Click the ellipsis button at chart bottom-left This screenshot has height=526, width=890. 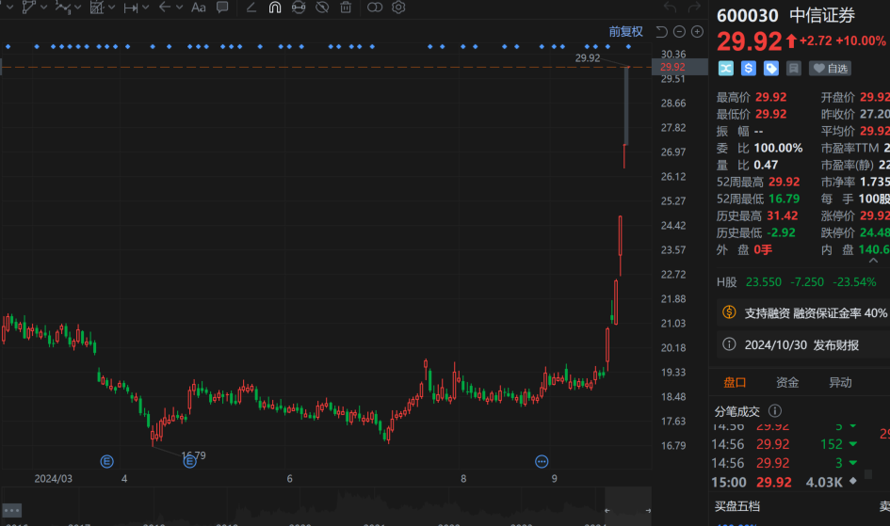point(12,511)
